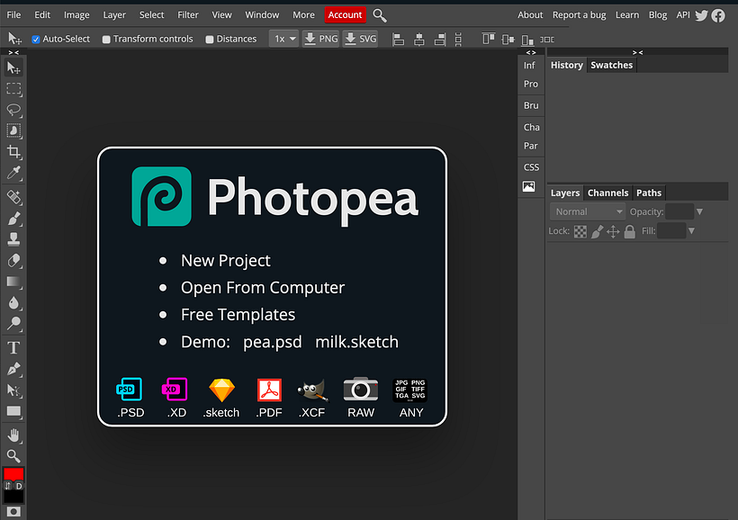Image resolution: width=738 pixels, height=520 pixels.
Task: Toggle lock position icon
Action: pos(613,231)
